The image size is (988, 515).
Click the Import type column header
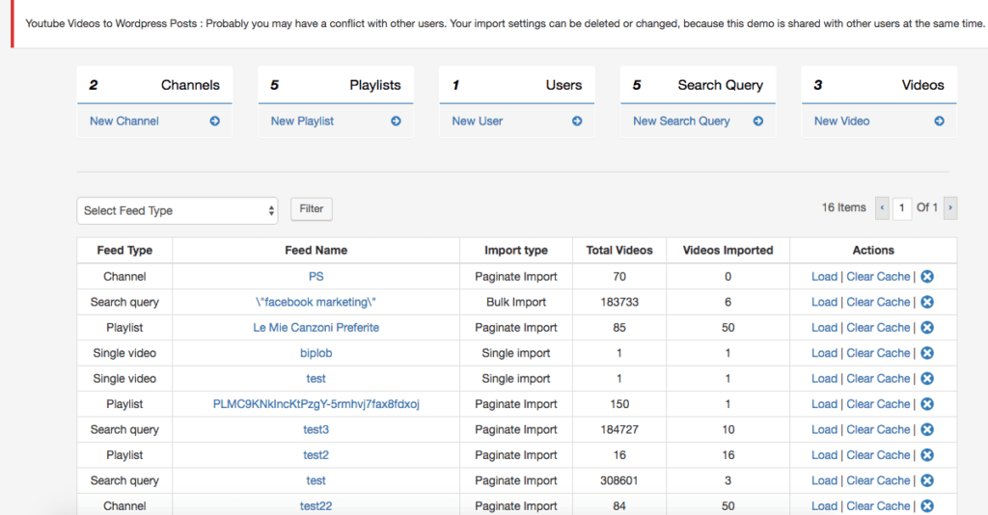[516, 250]
